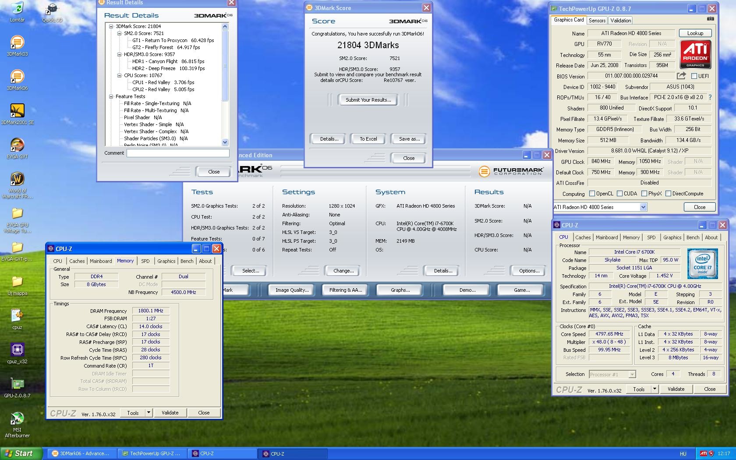This screenshot has width=736, height=460.
Task: Click the Demo button
Action: (x=467, y=290)
